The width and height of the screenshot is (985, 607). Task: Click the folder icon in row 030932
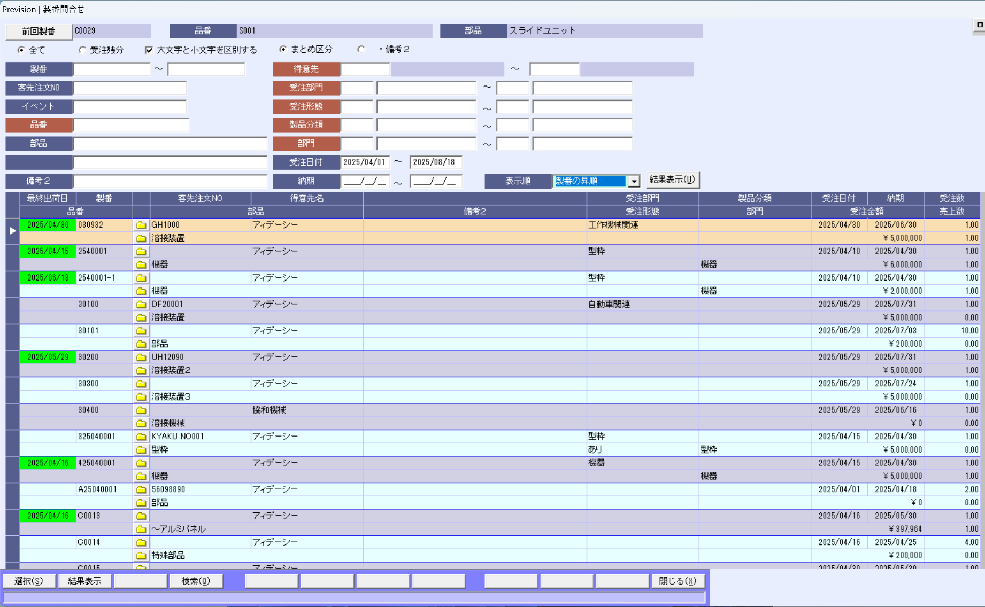141,225
